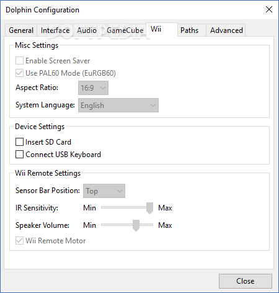This screenshot has width=279, height=293.
Task: Open the Paths tab
Action: (x=192, y=30)
